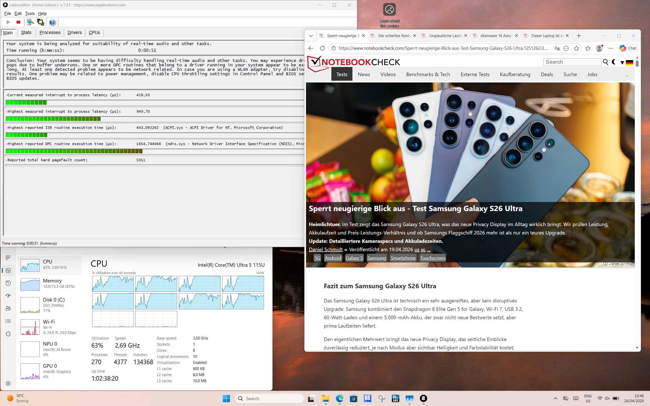Show hidden system tray icons chevron
Screen dimensions: 650x406
[556, 398]
